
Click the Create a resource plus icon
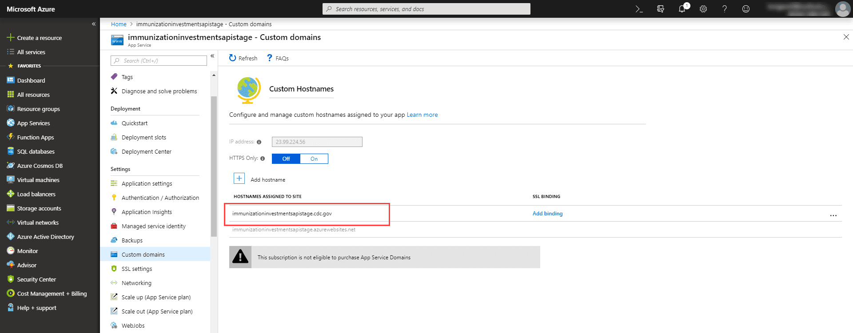11,38
